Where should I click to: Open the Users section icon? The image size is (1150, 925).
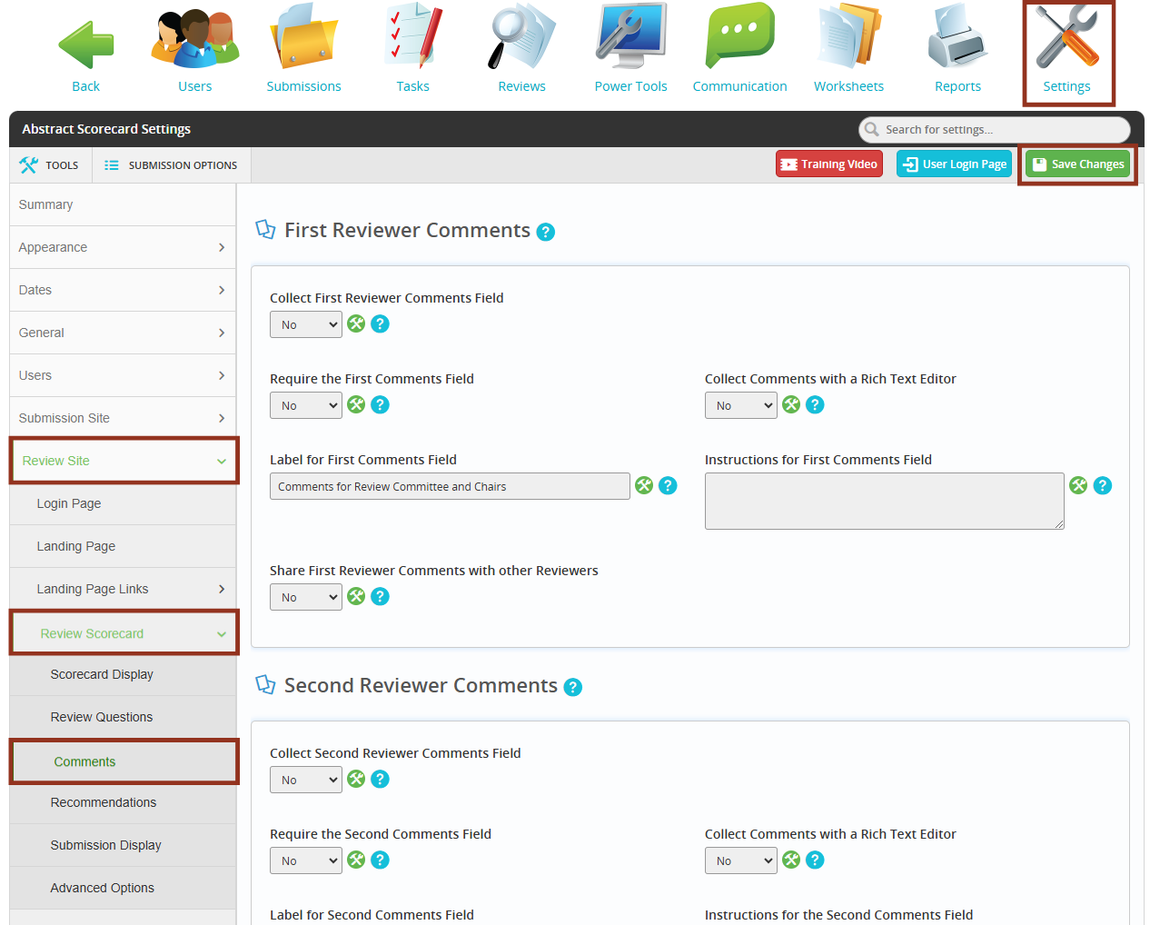[195, 39]
